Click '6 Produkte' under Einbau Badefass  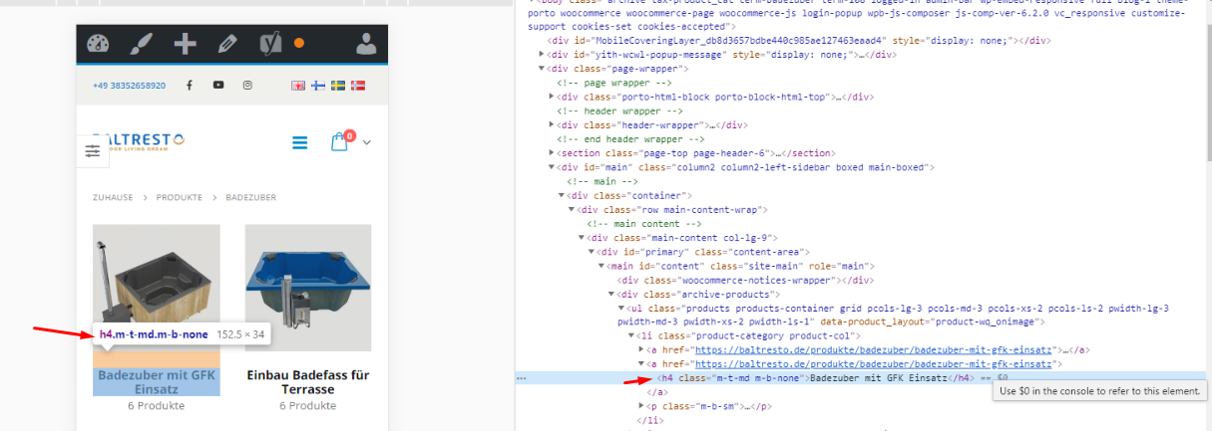(308, 406)
